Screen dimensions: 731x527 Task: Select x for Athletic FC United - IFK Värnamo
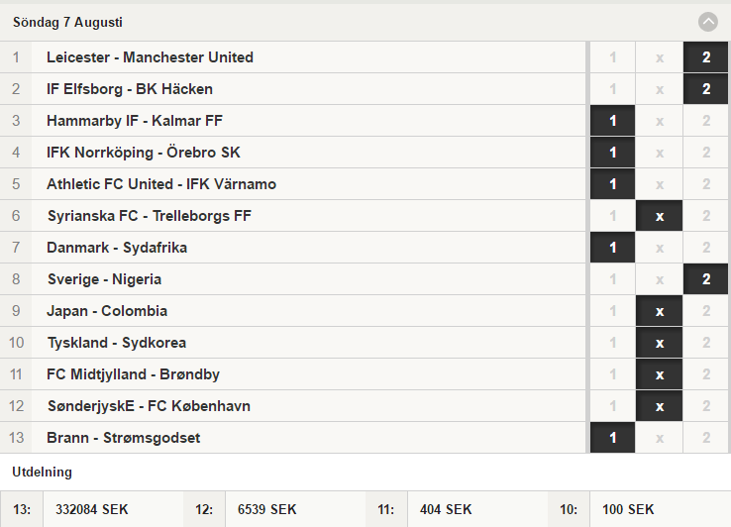(660, 184)
